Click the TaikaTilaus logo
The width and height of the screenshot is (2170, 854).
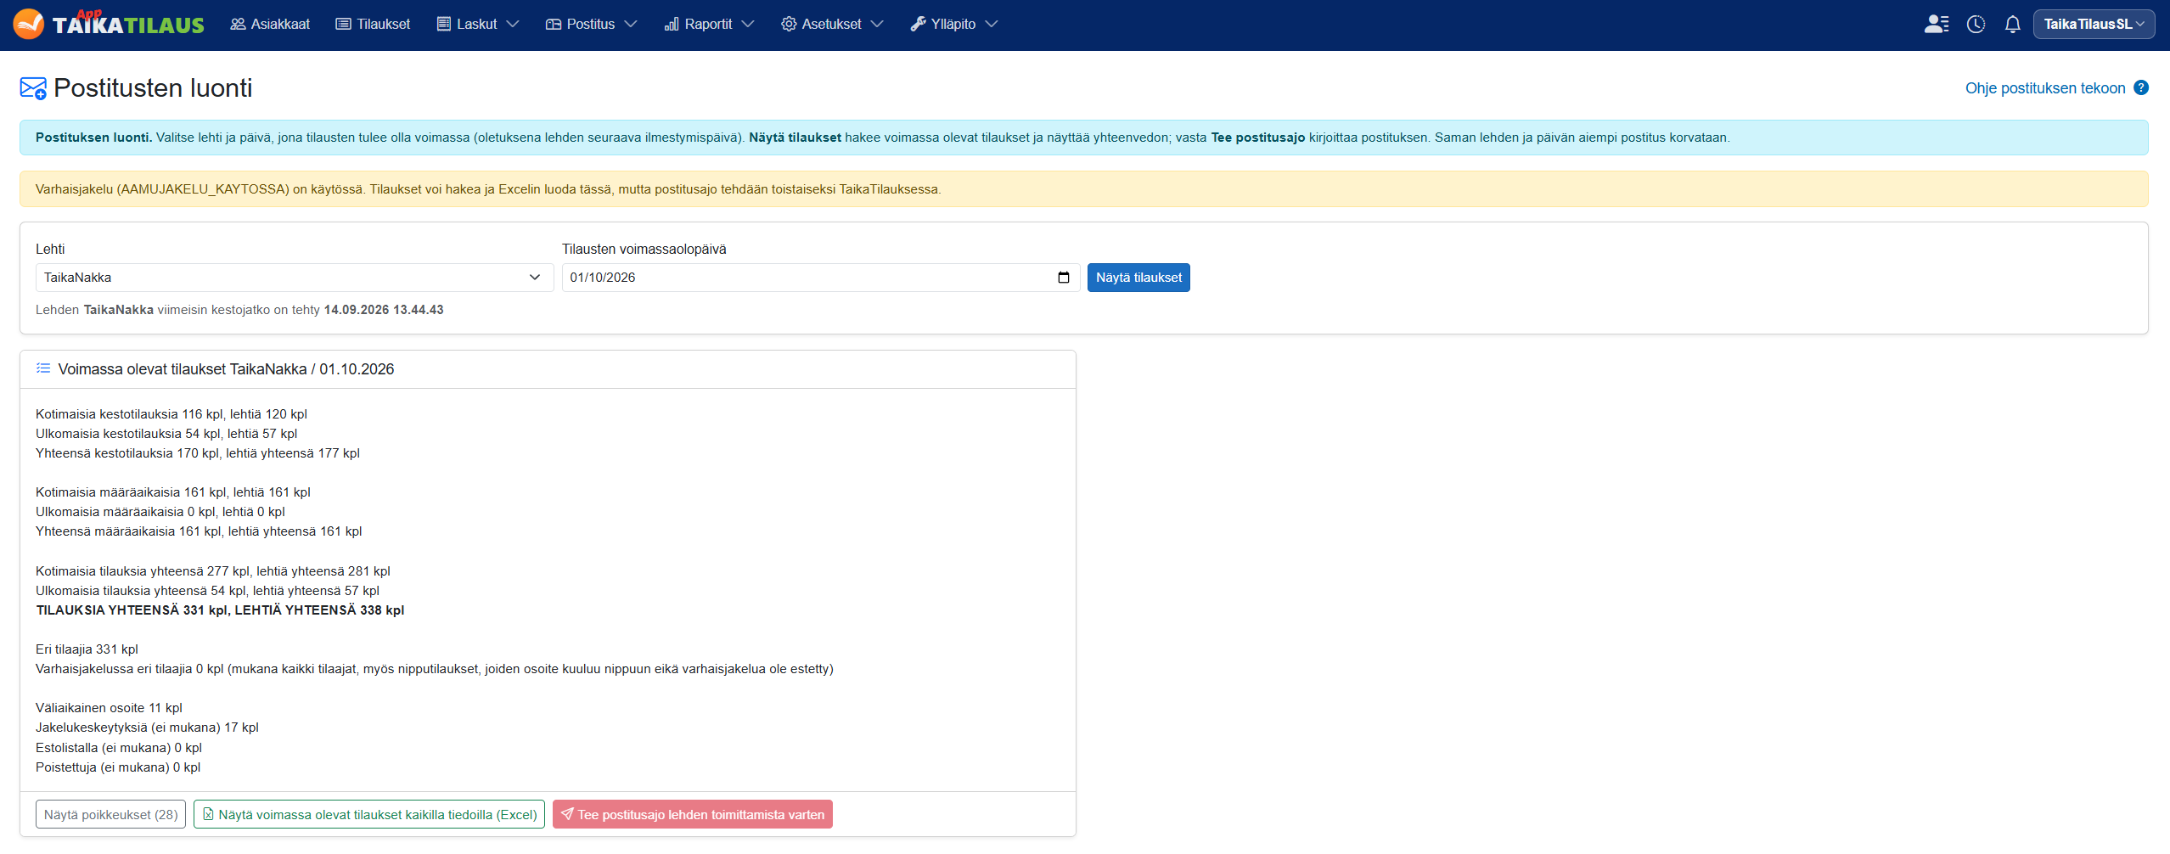tap(109, 24)
